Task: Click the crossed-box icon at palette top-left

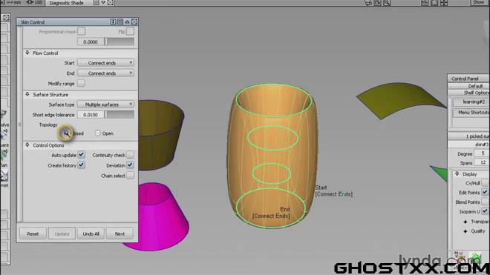Action: (x=6, y=18)
